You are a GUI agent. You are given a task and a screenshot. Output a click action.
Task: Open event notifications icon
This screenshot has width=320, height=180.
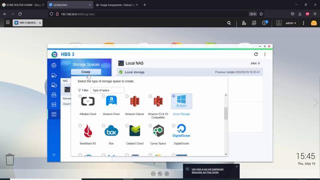264,22
